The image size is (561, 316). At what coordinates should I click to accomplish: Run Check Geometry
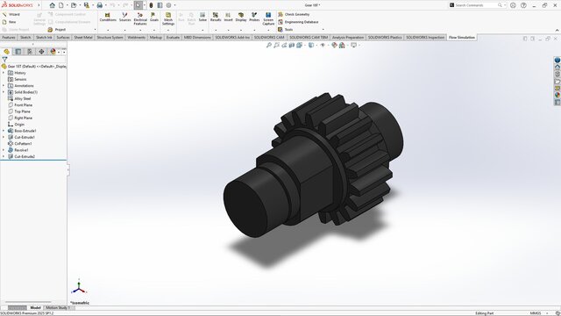click(294, 14)
